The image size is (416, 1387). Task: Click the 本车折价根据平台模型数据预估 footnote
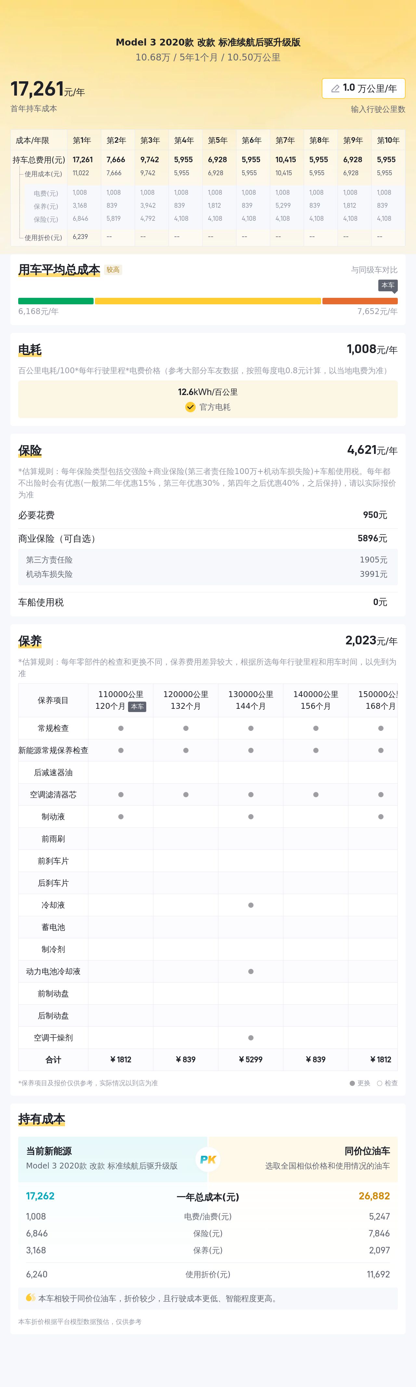pos(80,1322)
